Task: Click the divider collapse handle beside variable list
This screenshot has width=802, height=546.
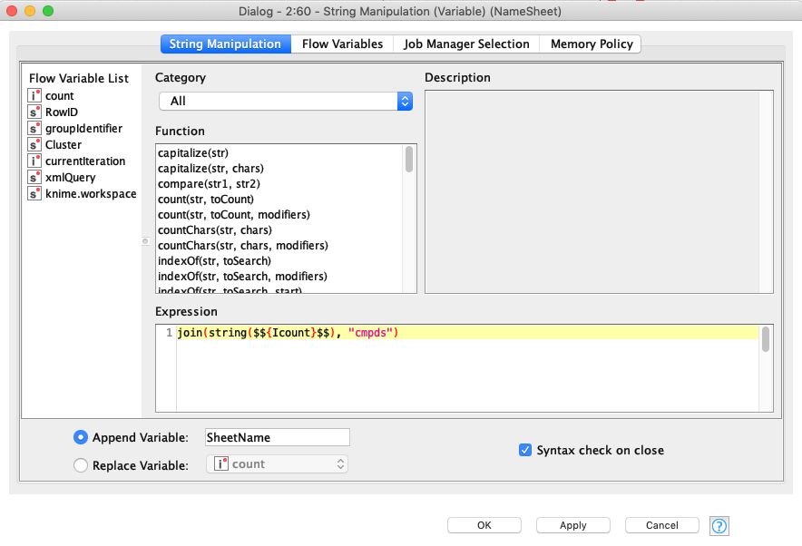Action: (145, 241)
